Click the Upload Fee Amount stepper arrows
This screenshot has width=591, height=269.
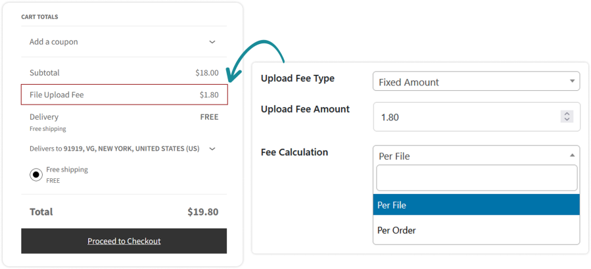[x=567, y=117]
